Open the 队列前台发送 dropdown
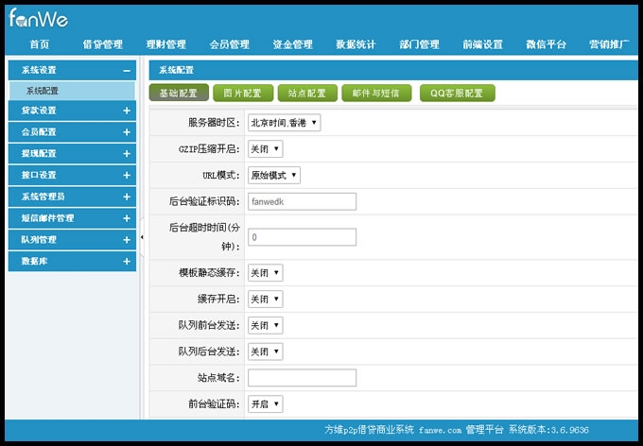Image resolution: width=643 pixels, height=446 pixels. [x=266, y=325]
